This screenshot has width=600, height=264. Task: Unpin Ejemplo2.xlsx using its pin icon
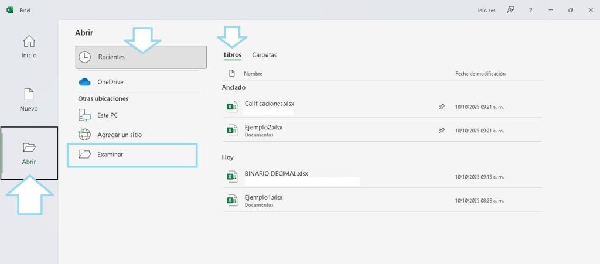pyautogui.click(x=442, y=131)
